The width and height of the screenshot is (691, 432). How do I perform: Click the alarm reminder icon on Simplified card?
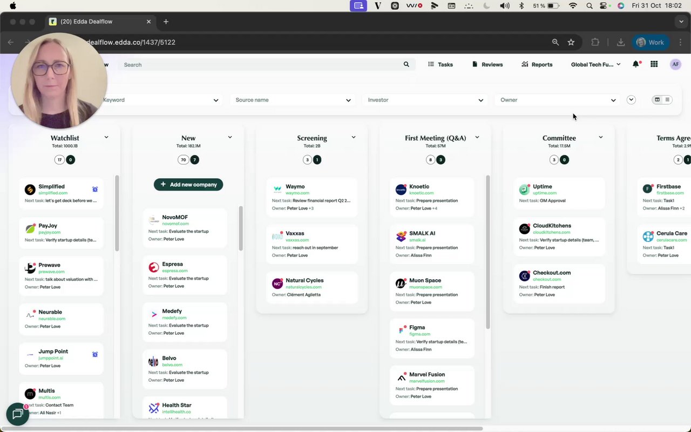[95, 189]
